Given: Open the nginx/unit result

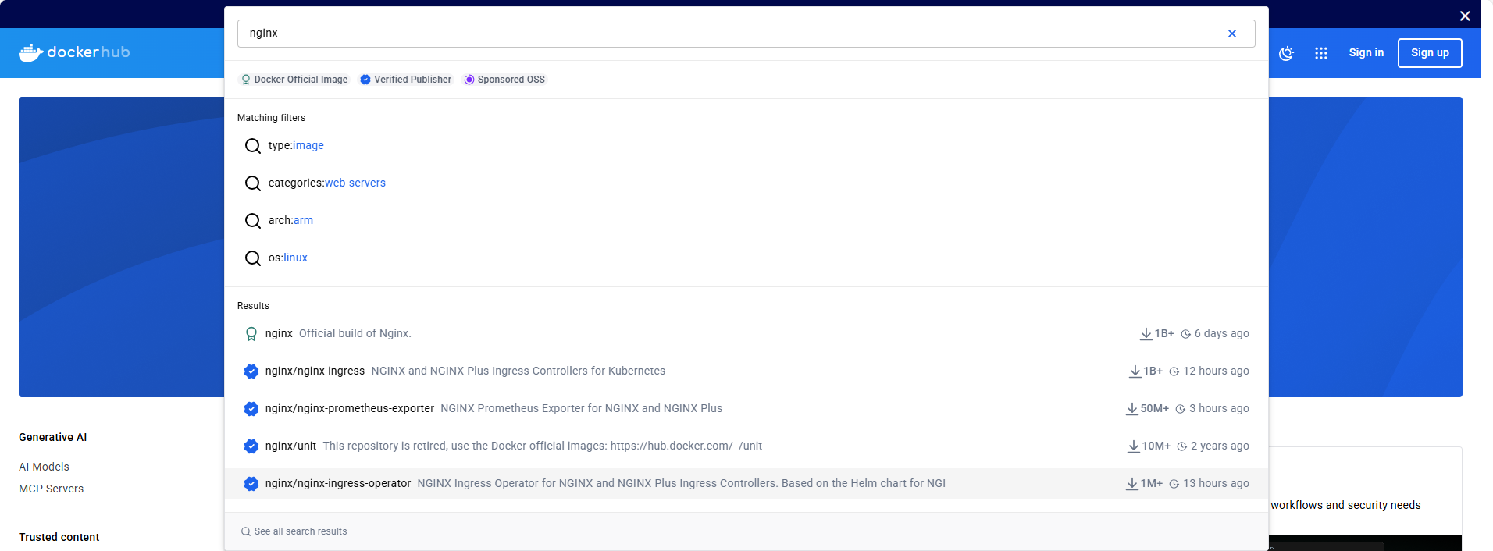Looking at the screenshot, I should pyautogui.click(x=746, y=446).
